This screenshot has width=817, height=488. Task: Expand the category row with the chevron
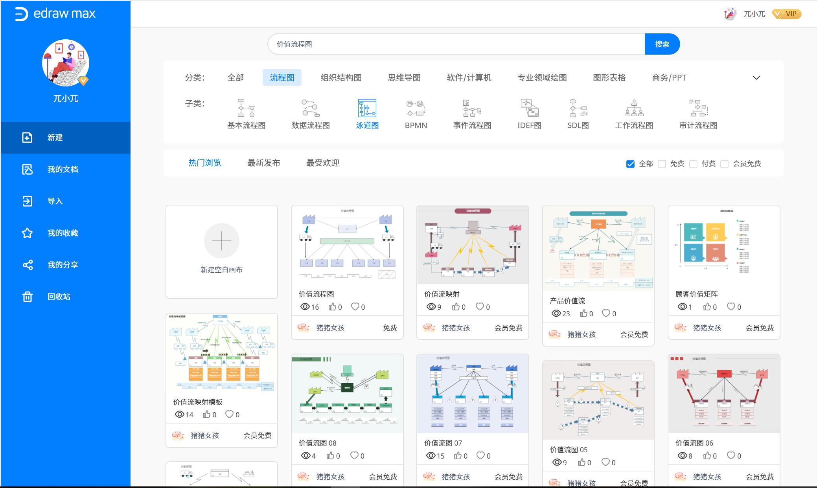756,77
